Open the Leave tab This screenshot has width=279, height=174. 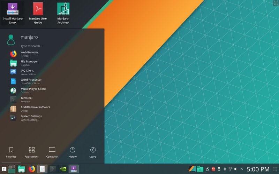tap(93, 152)
